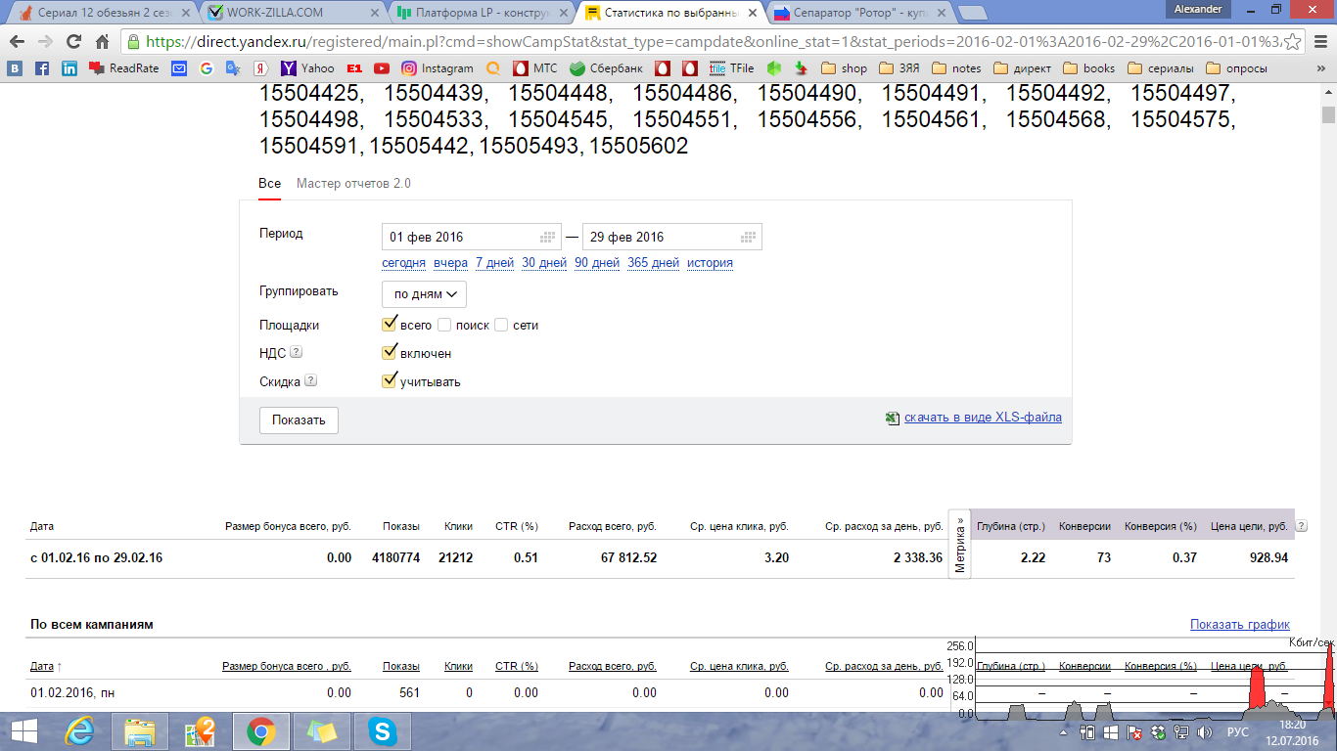Set period to '7 дней'
Screen dimensions: 1337x751
494,263
